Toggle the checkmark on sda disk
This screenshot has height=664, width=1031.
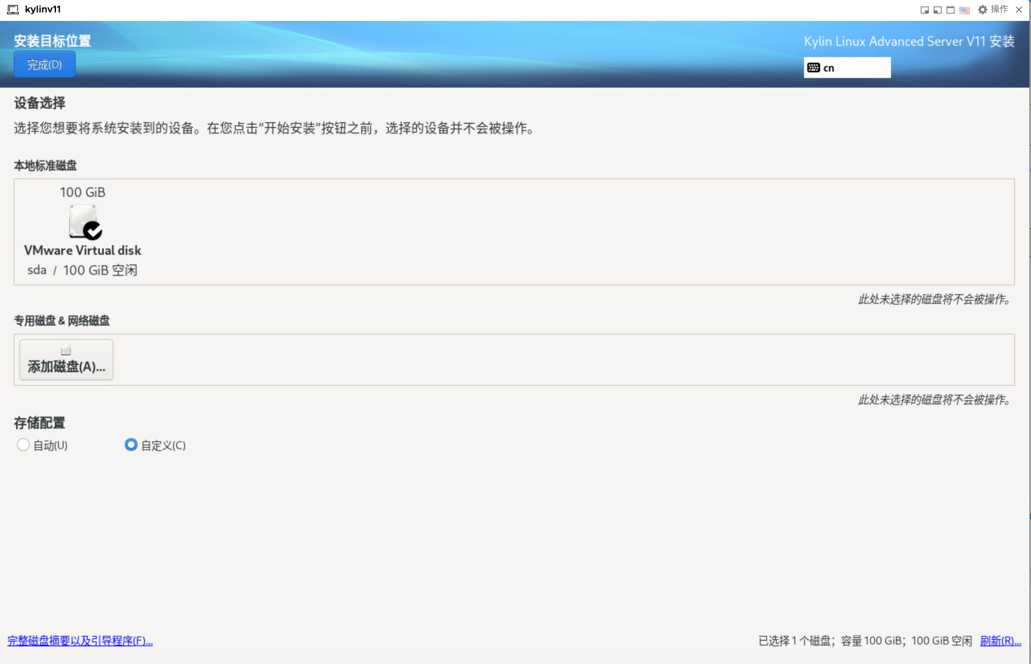point(93,231)
